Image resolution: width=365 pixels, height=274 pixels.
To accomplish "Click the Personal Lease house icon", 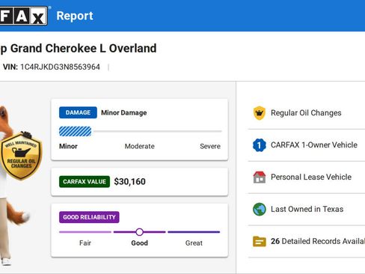I will pos(260,177).
